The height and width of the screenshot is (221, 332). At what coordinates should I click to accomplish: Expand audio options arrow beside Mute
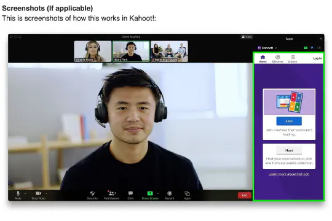(25, 193)
